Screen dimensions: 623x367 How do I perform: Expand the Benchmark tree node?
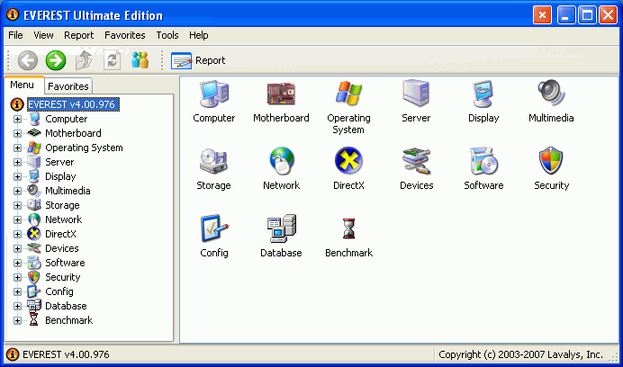pyautogui.click(x=17, y=320)
